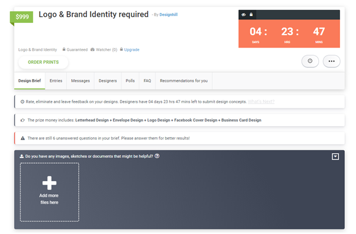The image size is (356, 234).
Task: Follow the Upgrade link
Action: [x=132, y=50]
